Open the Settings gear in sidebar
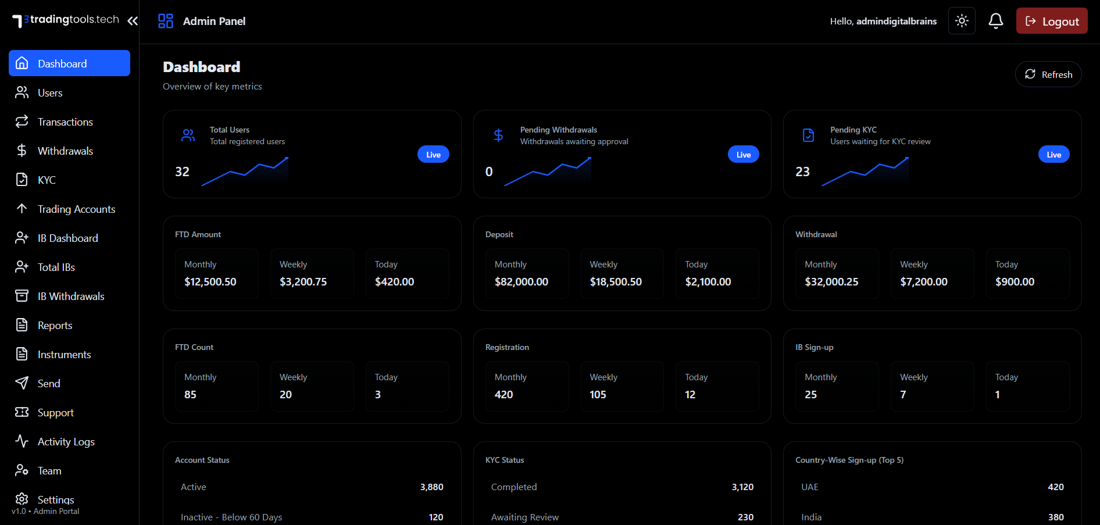Viewport: 1100px width, 525px height. [22, 499]
